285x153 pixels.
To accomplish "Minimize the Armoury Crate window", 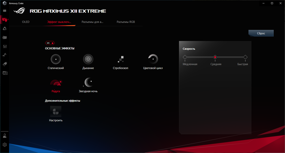I will tap(264, 3).
